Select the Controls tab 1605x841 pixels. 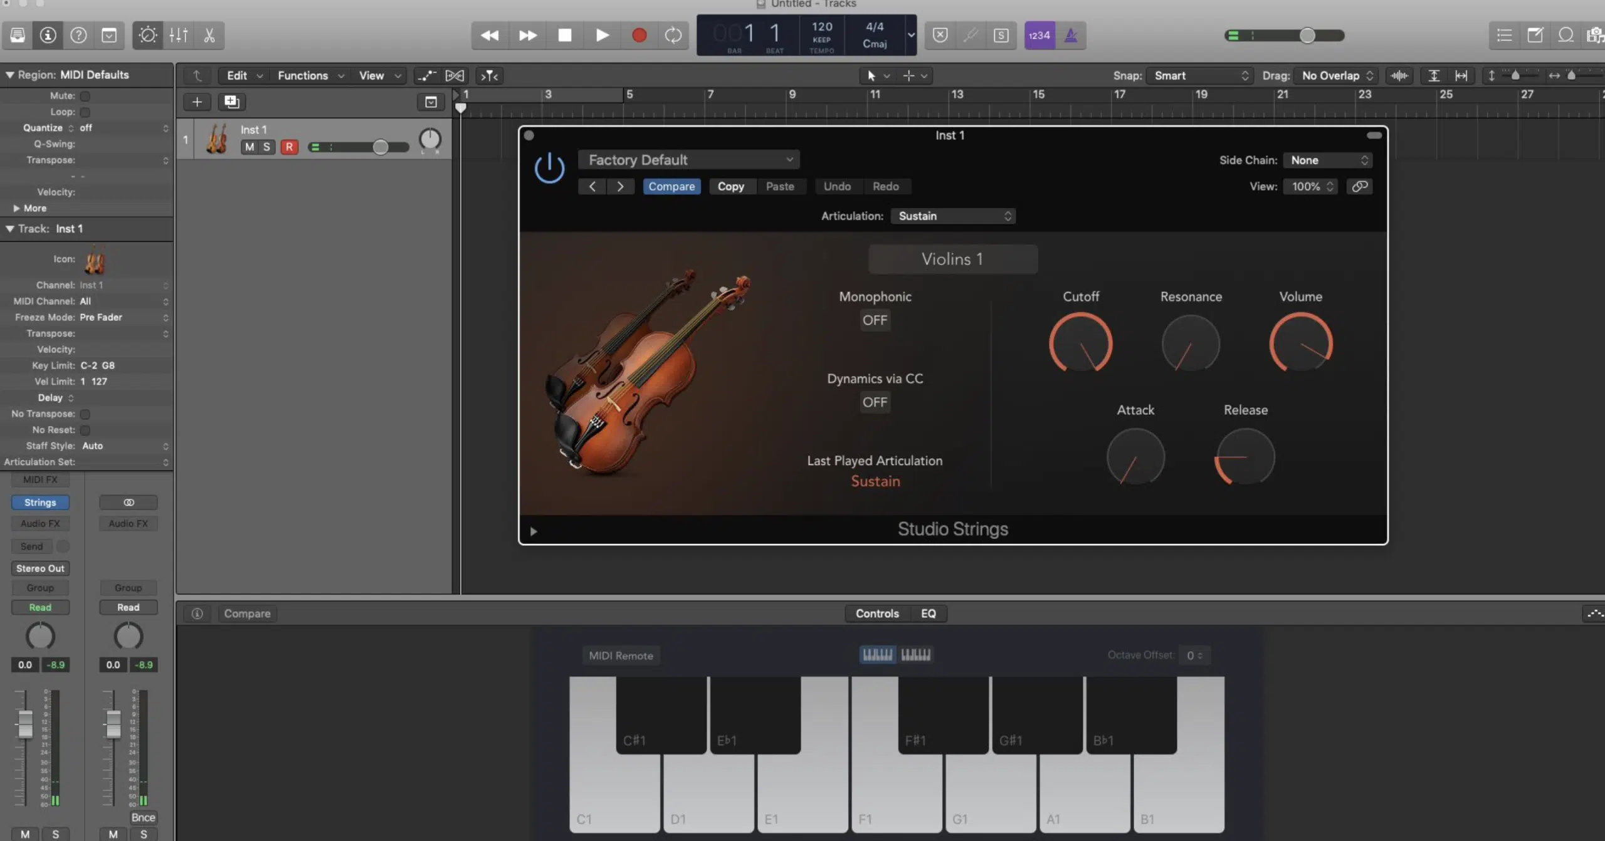[877, 613]
